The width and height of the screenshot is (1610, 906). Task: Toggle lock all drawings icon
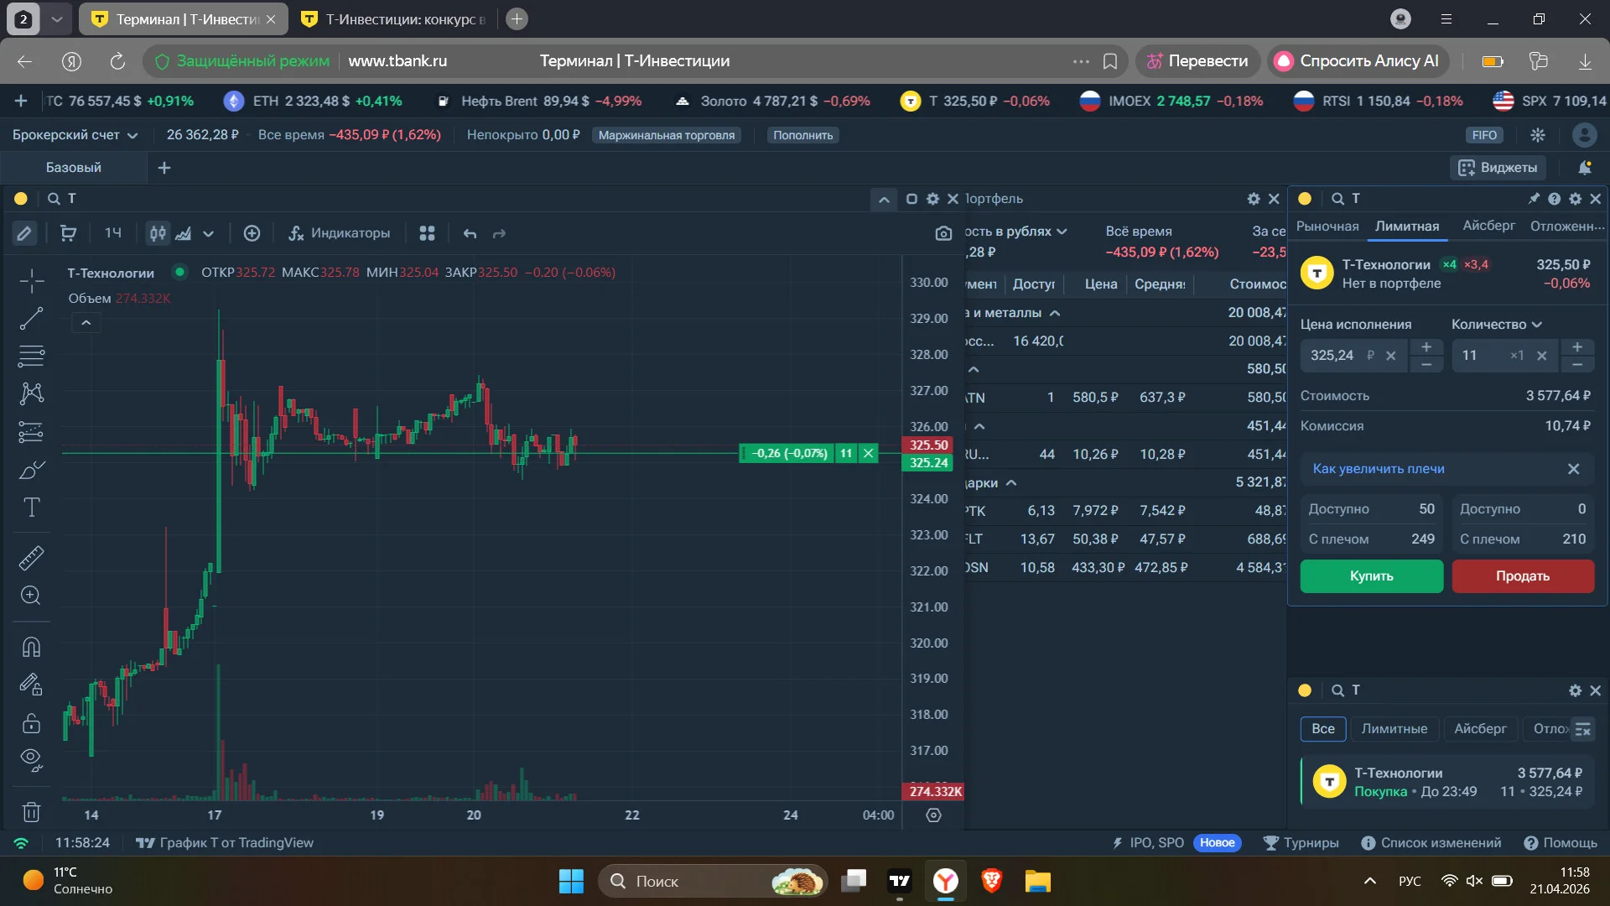pos(31,723)
